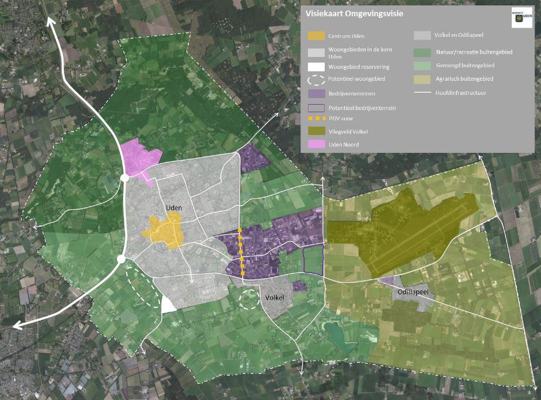The image size is (541, 400).
Task: Click the Vliegveld Volkel olive legend swatch
Action: 316,131
